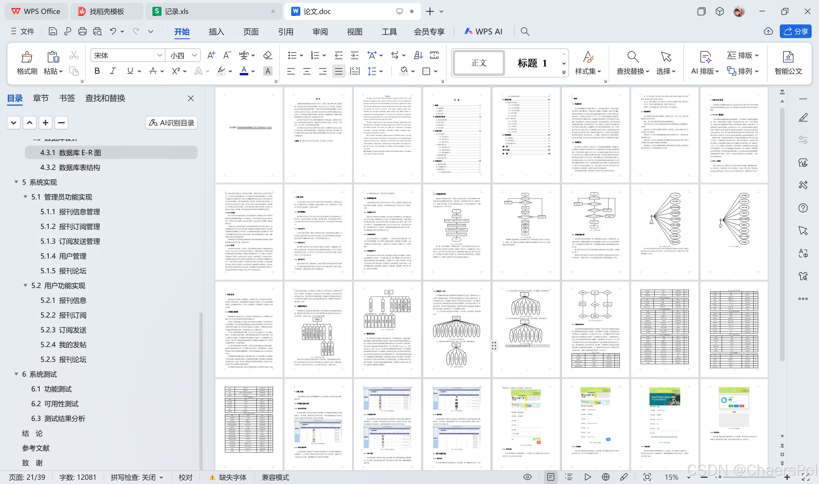Click the text highlight color button
This screenshot has height=484, width=819.
pyautogui.click(x=221, y=71)
